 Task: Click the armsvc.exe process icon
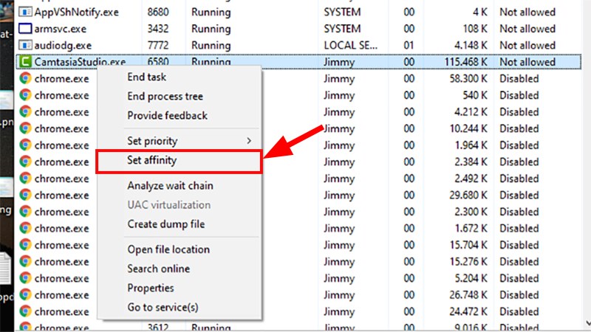tap(25, 29)
